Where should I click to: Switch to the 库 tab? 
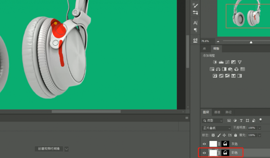(x=204, y=49)
